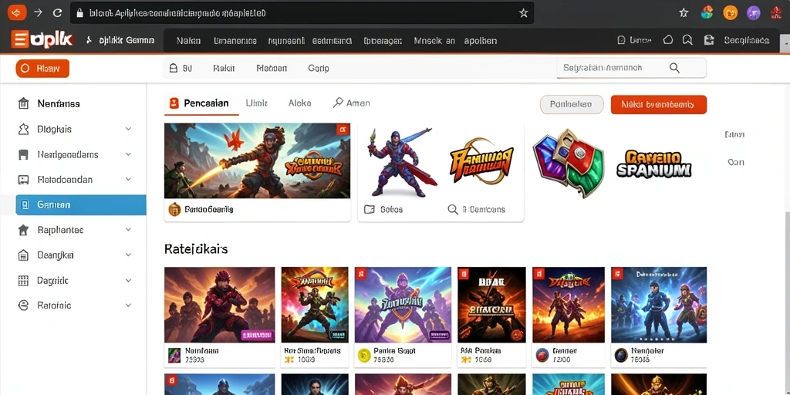
Task: Expand the Ratofaic sidebar chevron
Action: tap(129, 306)
